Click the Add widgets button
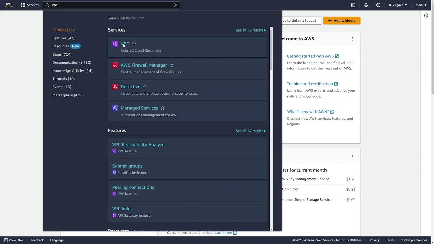434x244 pixels. coord(342,20)
